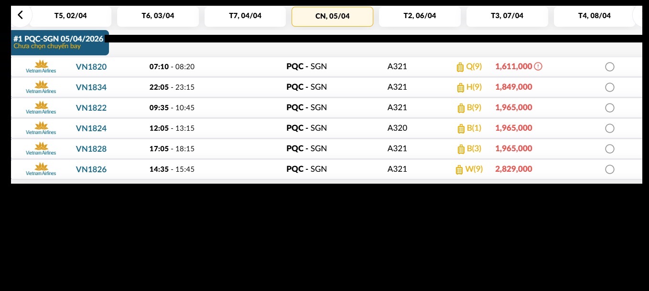Viewport: 649px width, 291px height.
Task: Click the back arrow beside the date tabs
Action: 20,15
